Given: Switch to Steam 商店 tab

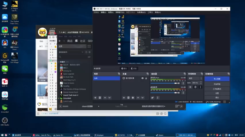Looking at the screenshot, I should tap(70, 41).
